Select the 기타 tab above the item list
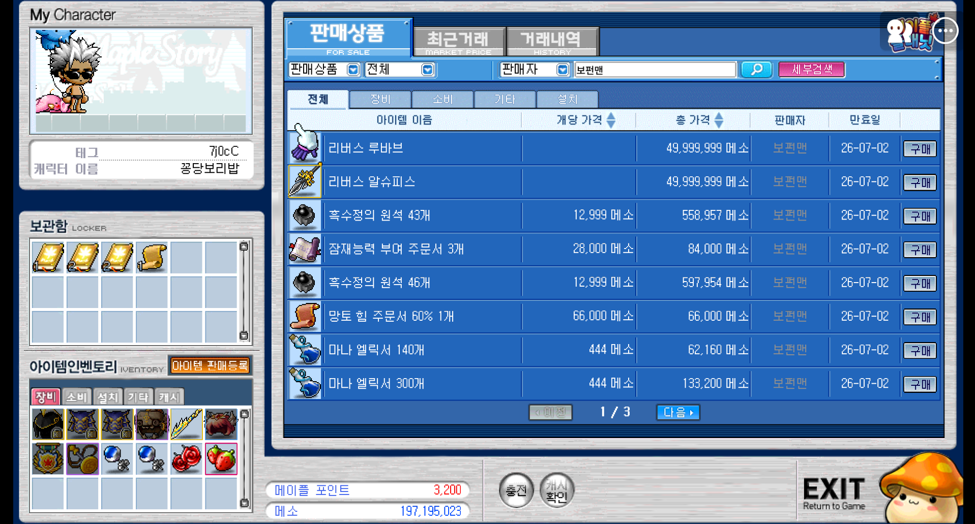Screen dimensions: 975x524 click(x=505, y=99)
